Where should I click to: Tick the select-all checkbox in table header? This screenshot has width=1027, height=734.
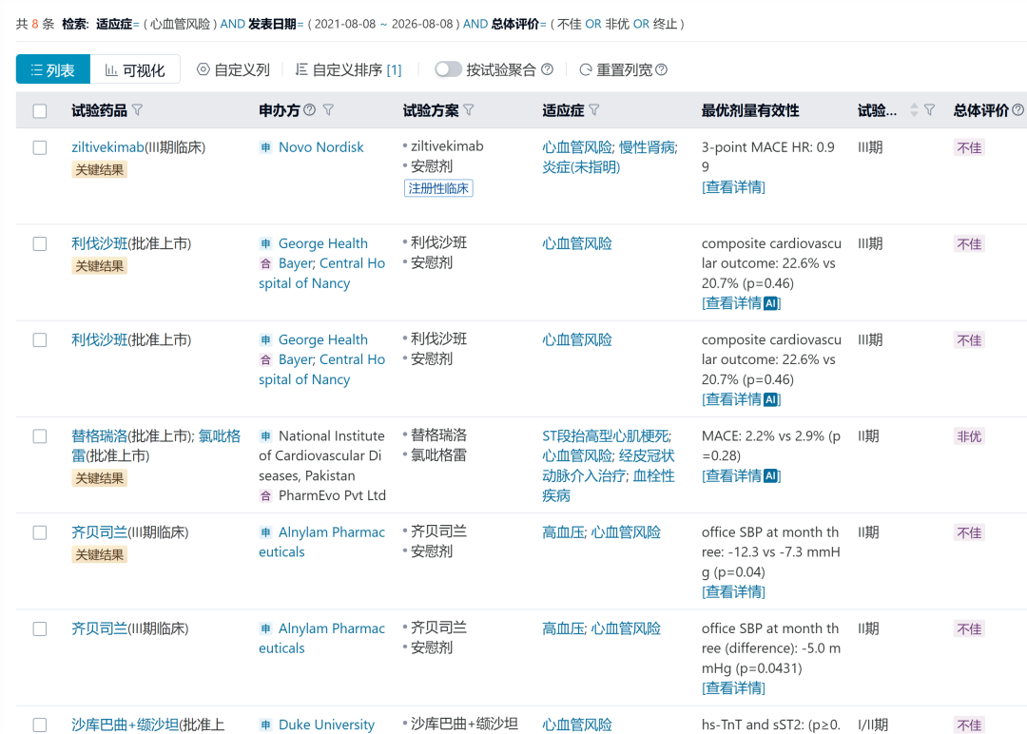(x=40, y=110)
